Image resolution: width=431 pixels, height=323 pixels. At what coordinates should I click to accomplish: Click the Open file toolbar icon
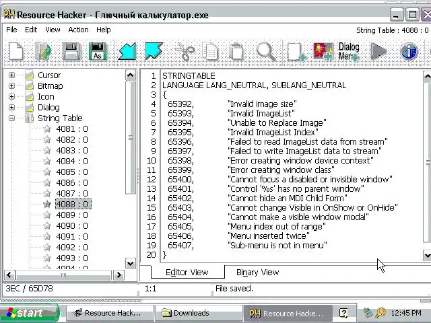(43, 51)
